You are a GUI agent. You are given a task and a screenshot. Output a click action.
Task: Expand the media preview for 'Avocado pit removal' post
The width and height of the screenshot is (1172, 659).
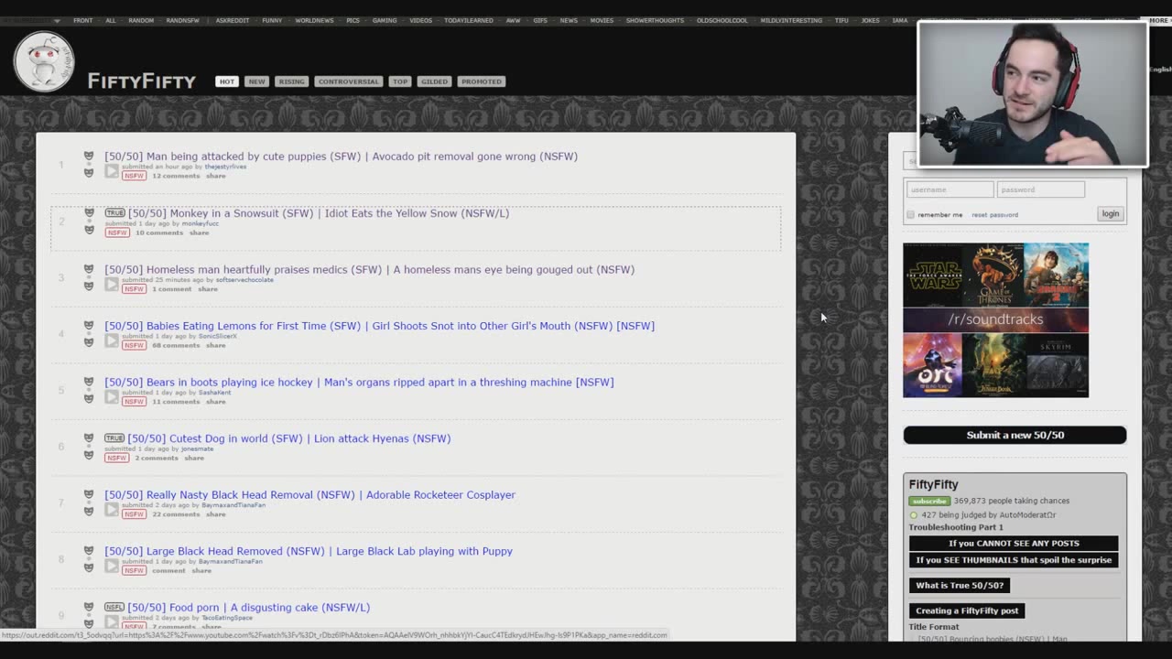click(x=112, y=171)
